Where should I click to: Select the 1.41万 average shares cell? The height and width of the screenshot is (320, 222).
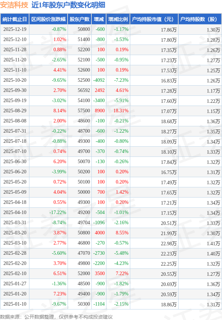tap(213, 243)
